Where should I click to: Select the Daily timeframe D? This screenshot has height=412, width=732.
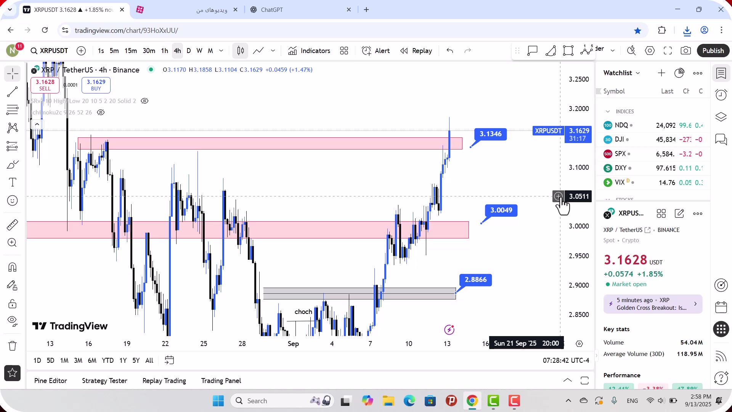pyautogui.click(x=188, y=51)
